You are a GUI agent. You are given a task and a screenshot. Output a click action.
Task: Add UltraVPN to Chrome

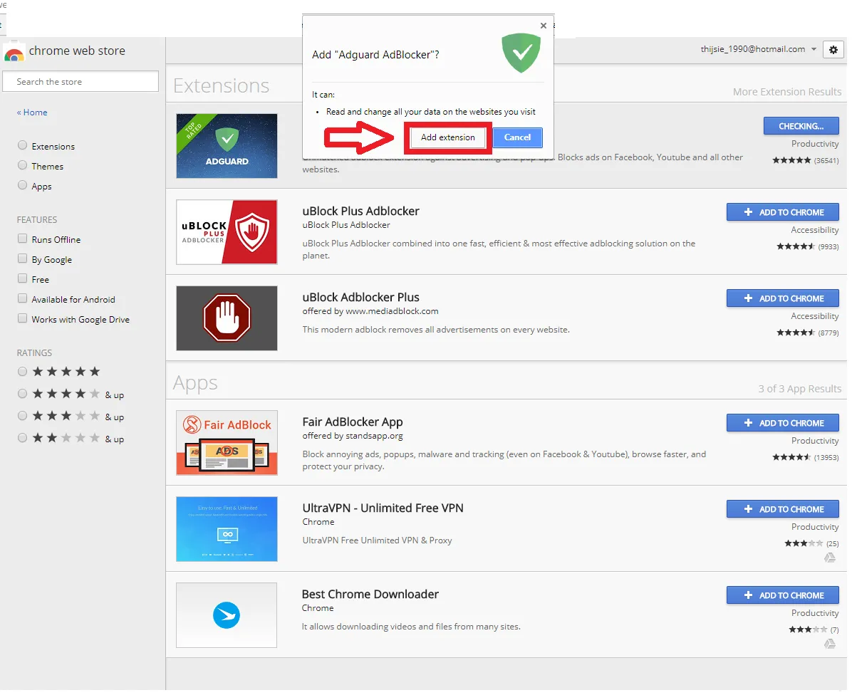782,509
